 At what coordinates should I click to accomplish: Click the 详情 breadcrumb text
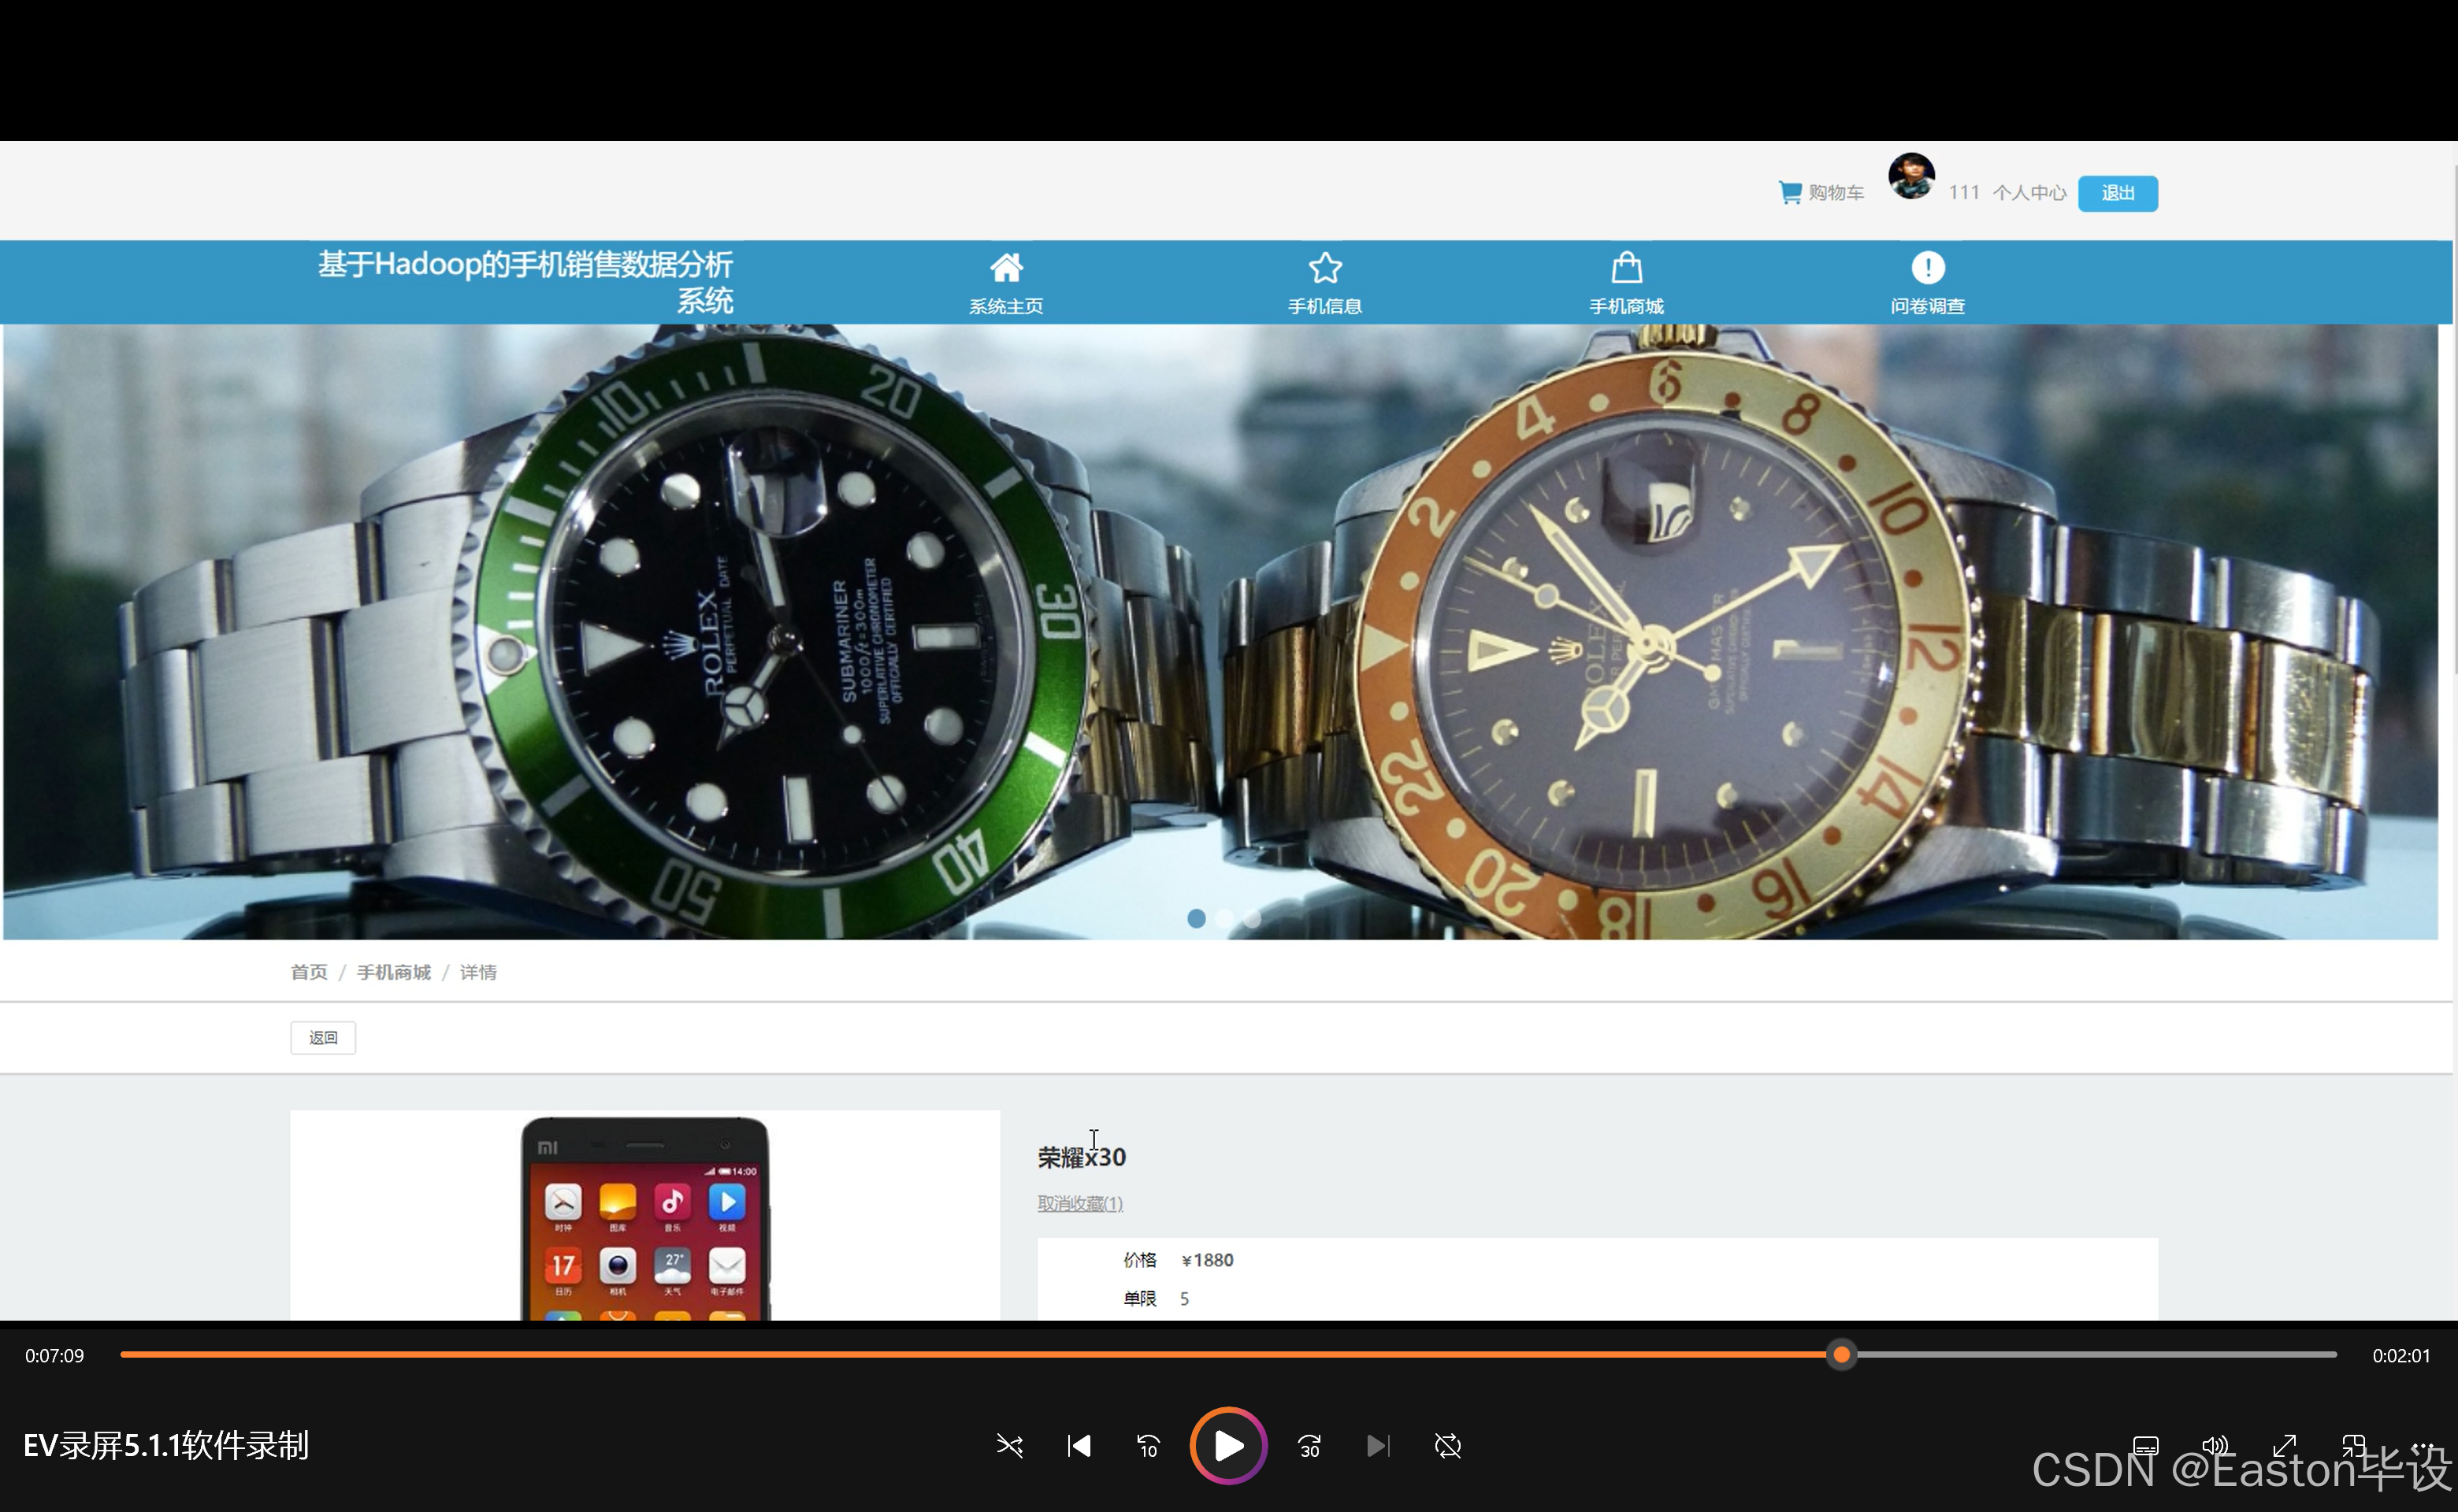(x=478, y=972)
